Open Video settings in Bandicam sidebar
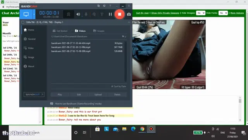Image resolution: width=248 pixels, height=140 pixels. pos(29,48)
